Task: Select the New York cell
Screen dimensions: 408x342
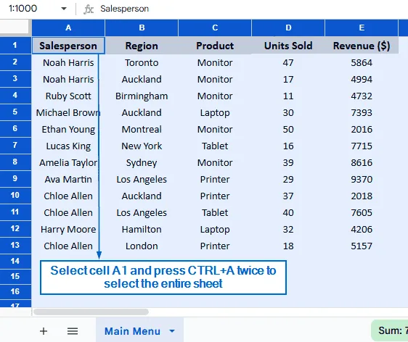Action: point(142,146)
